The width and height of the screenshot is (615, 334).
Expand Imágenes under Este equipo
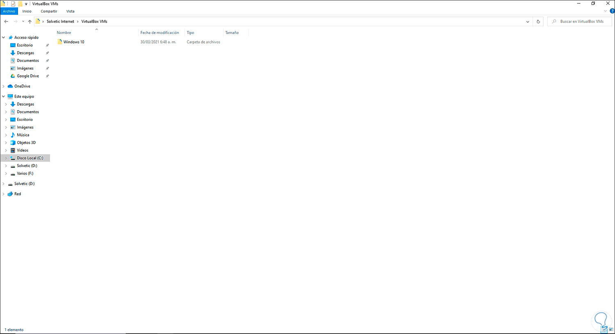(x=6, y=127)
